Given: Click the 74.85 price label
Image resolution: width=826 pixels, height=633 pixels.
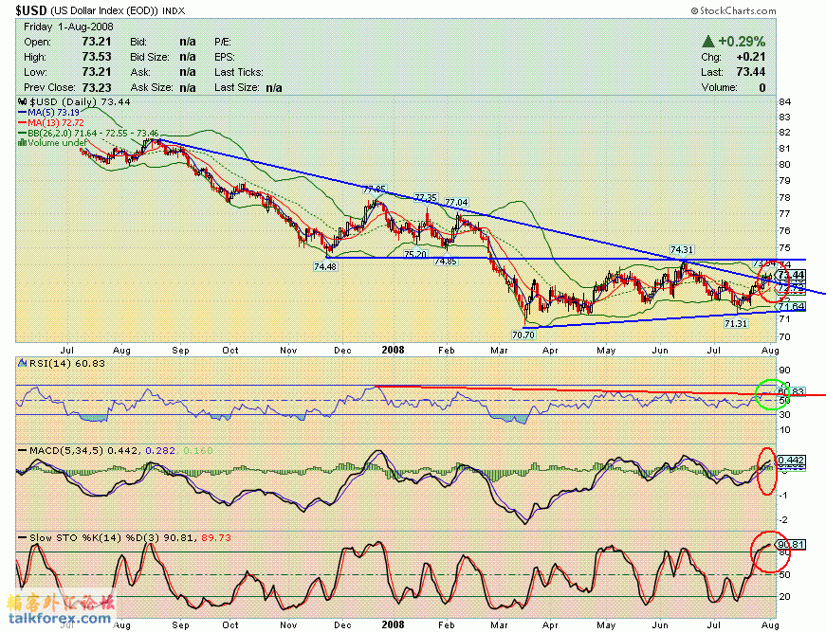Looking at the screenshot, I should [x=446, y=261].
